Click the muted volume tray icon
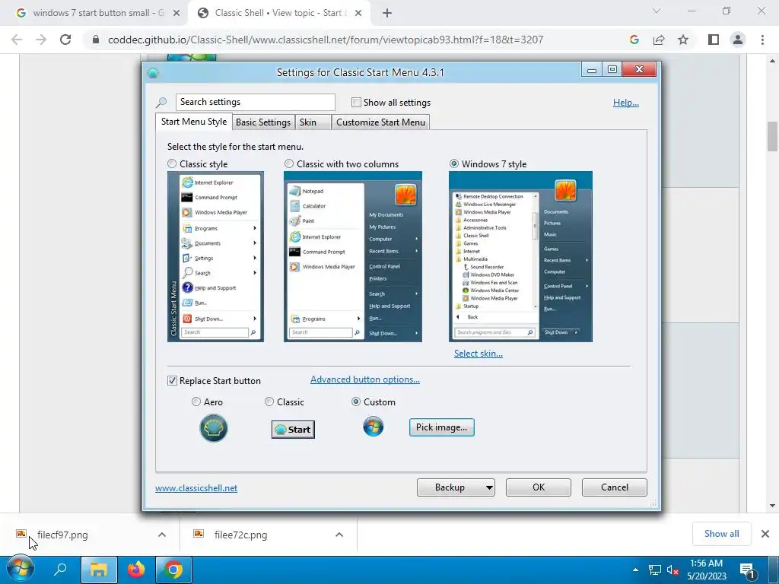The width and height of the screenshot is (779, 584). coord(672,570)
